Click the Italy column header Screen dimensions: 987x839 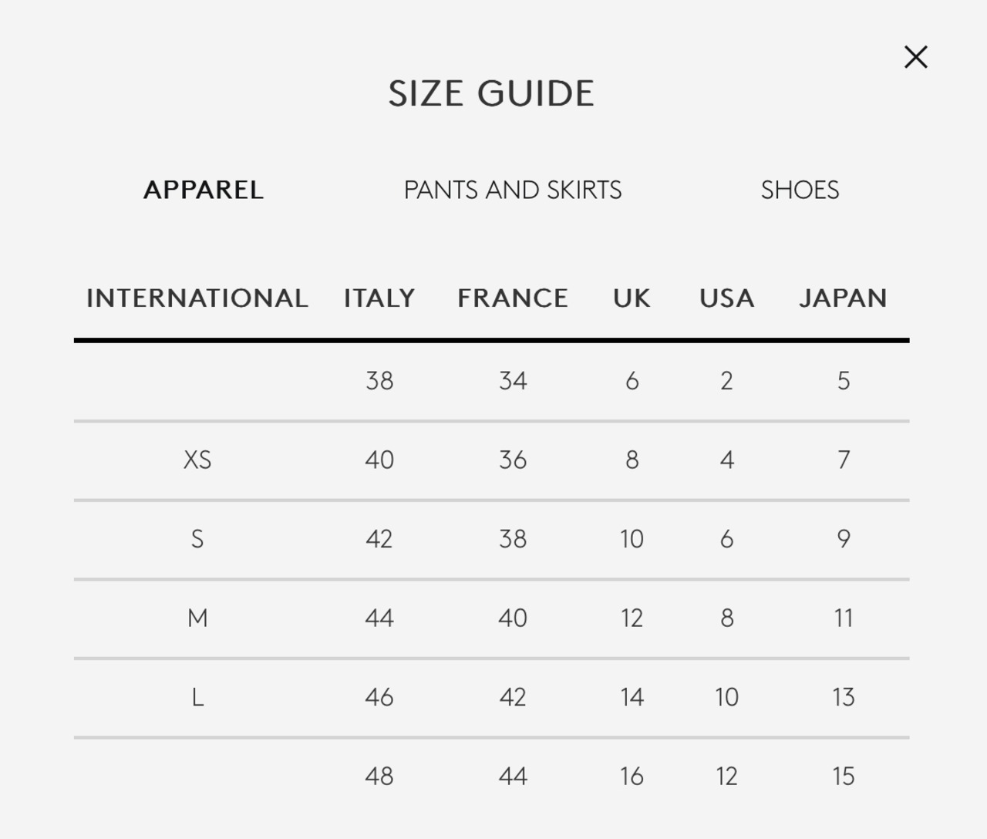tap(379, 298)
